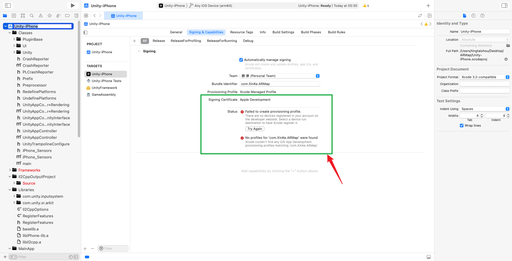Toggle Automatically manage signing checkbox

(241, 60)
